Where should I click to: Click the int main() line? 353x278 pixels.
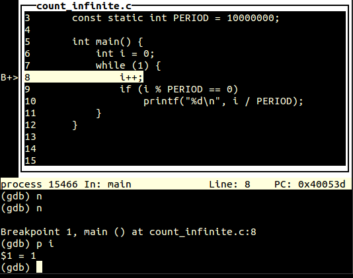[107, 42]
